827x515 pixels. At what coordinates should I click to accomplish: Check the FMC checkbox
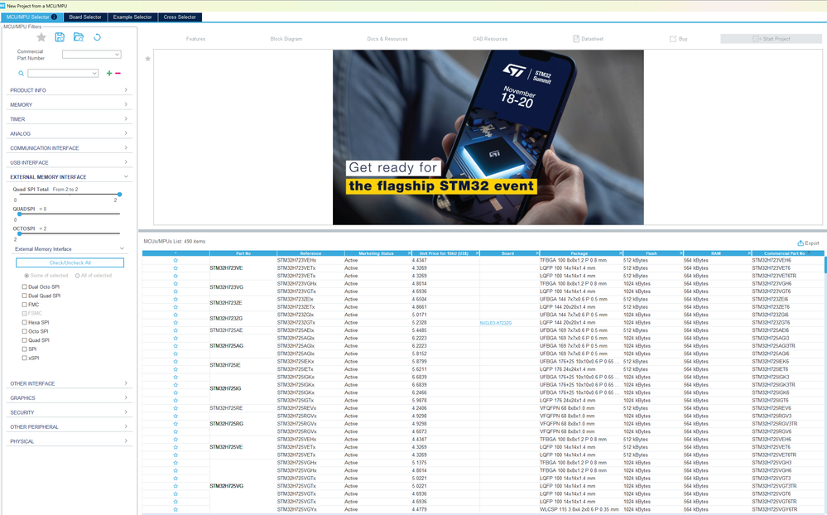[24, 305]
